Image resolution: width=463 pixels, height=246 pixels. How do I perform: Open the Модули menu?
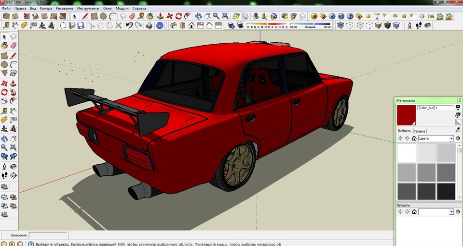(122, 8)
